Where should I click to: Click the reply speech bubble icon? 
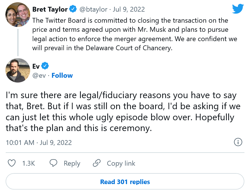(54, 163)
